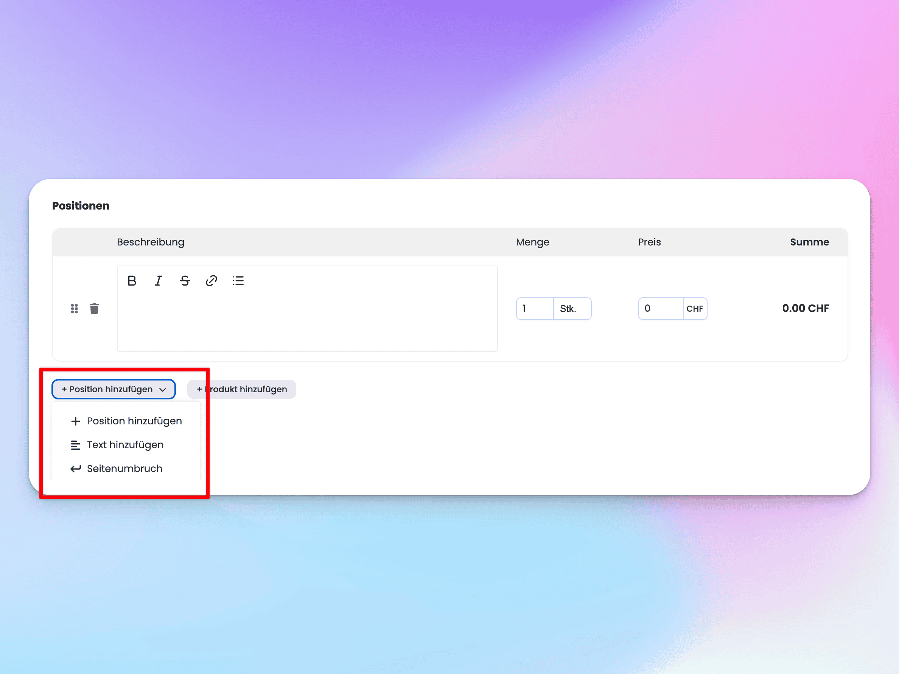Click the page break arrow icon
The width and height of the screenshot is (899, 674).
point(76,469)
